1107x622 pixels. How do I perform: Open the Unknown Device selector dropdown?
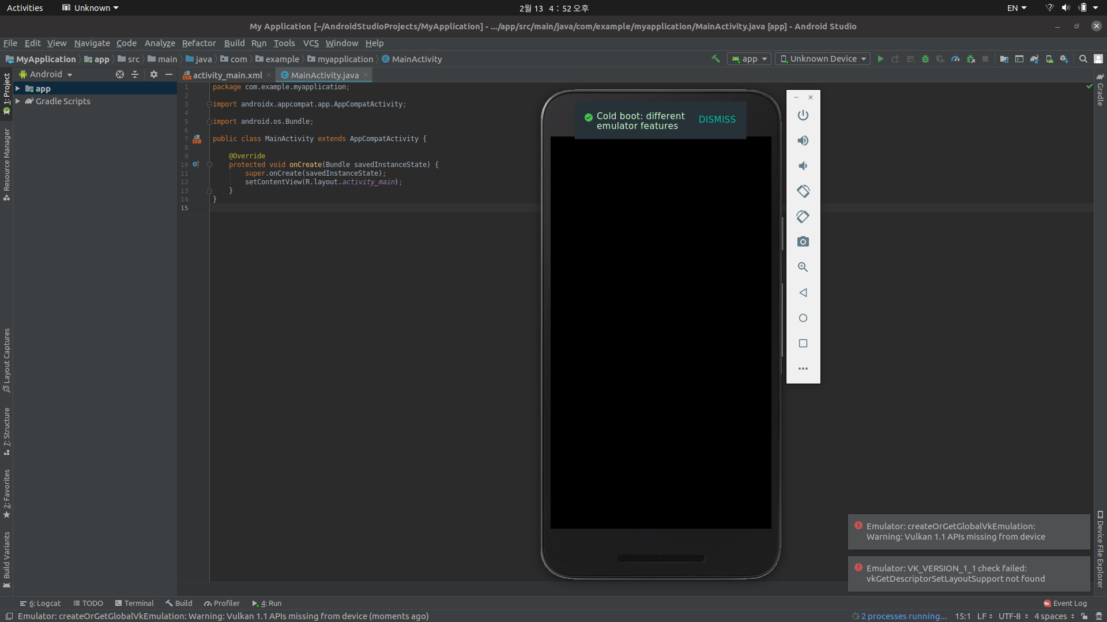pos(823,59)
